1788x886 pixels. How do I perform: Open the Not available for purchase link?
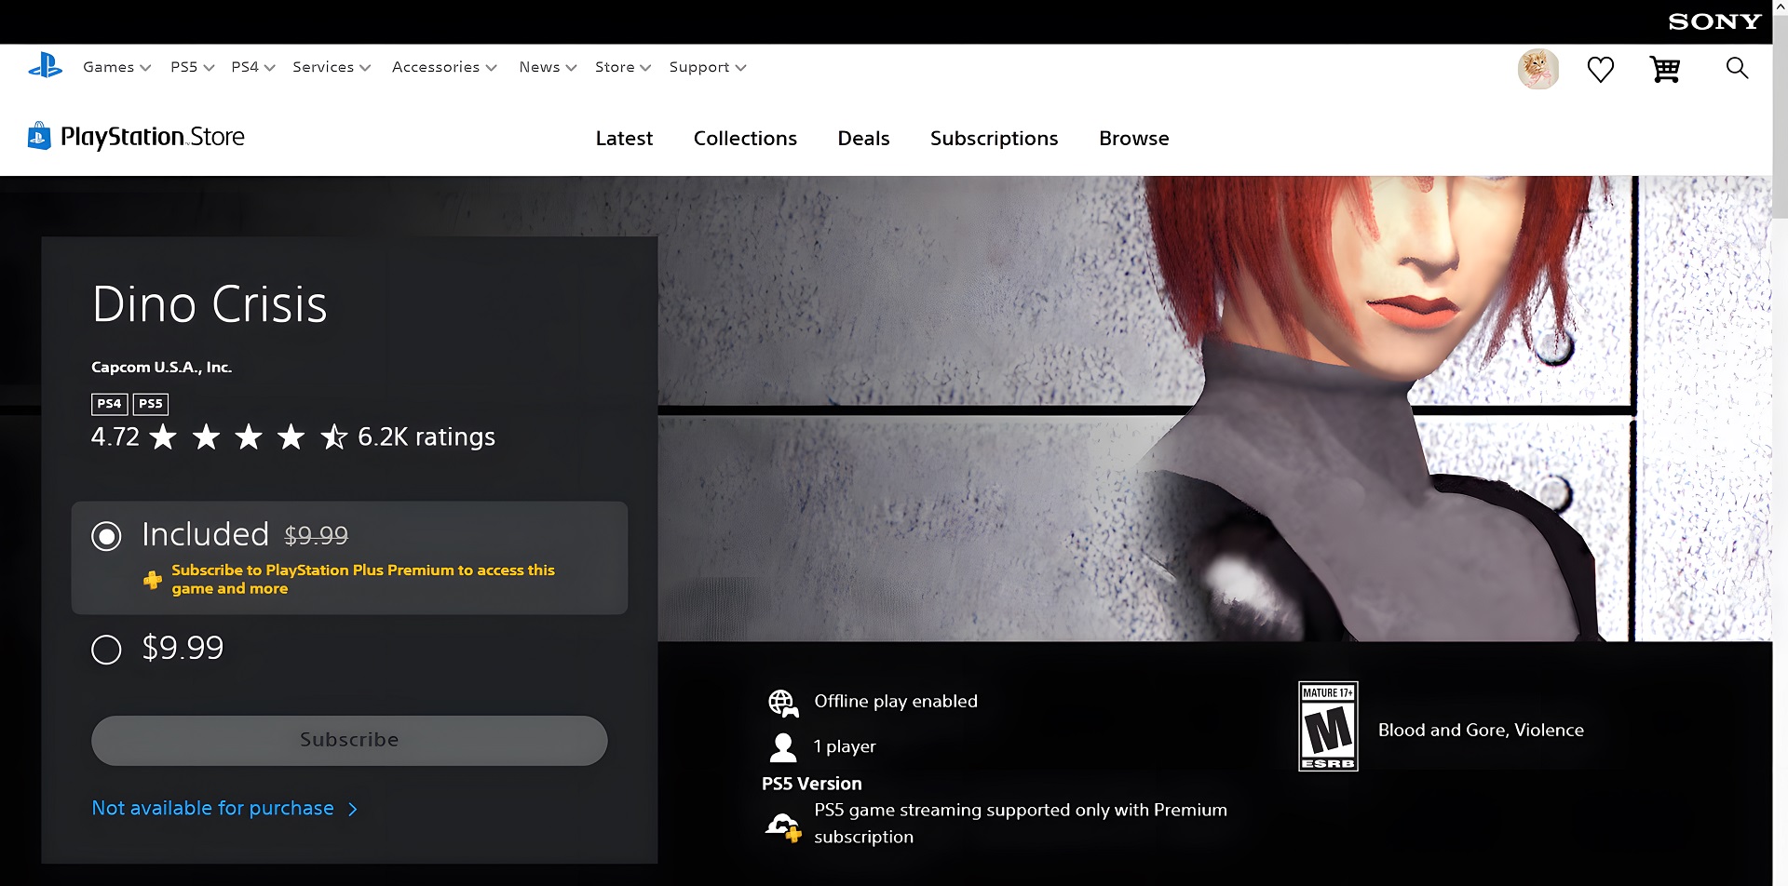click(x=224, y=808)
